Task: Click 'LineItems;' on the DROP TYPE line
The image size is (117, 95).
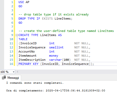Action: pos(64,19)
